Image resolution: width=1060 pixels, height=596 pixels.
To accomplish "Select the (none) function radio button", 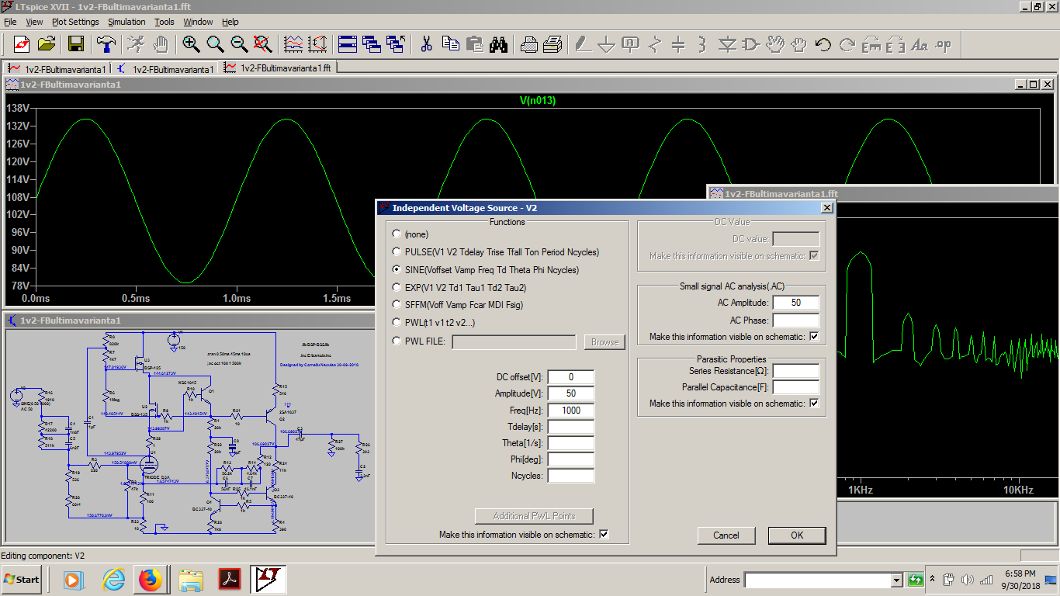I will [397, 234].
